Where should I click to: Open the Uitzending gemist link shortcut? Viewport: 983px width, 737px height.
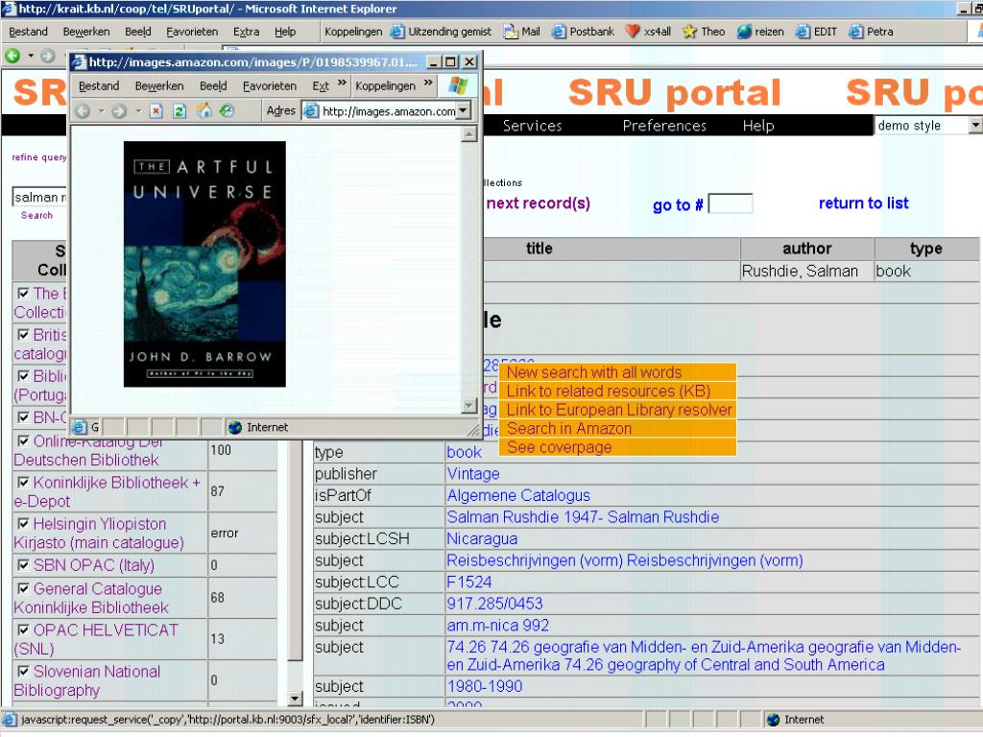(x=441, y=32)
